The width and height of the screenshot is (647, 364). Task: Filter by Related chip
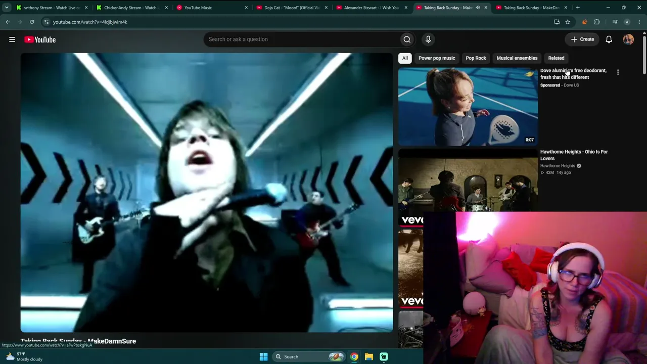pos(556,58)
